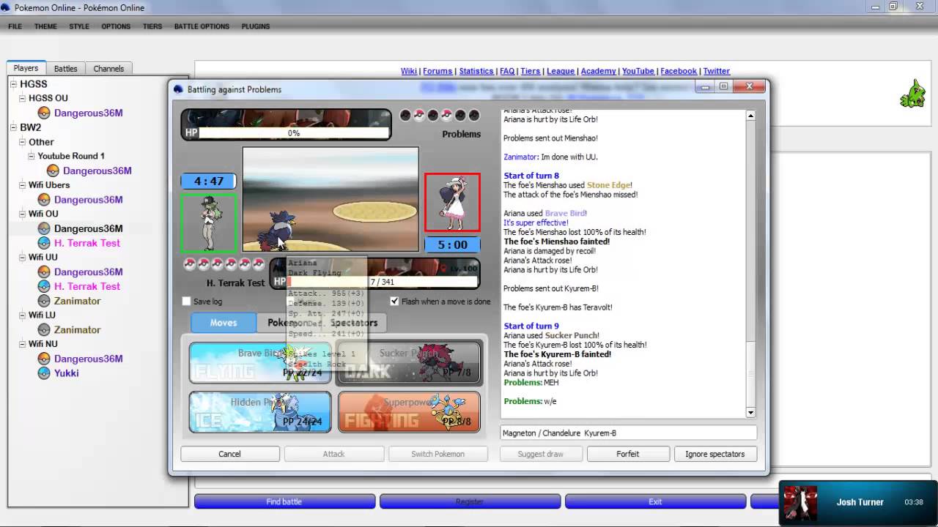Click the blue pokeball icon beside Yukki
938x527 pixels.
[x=44, y=373]
